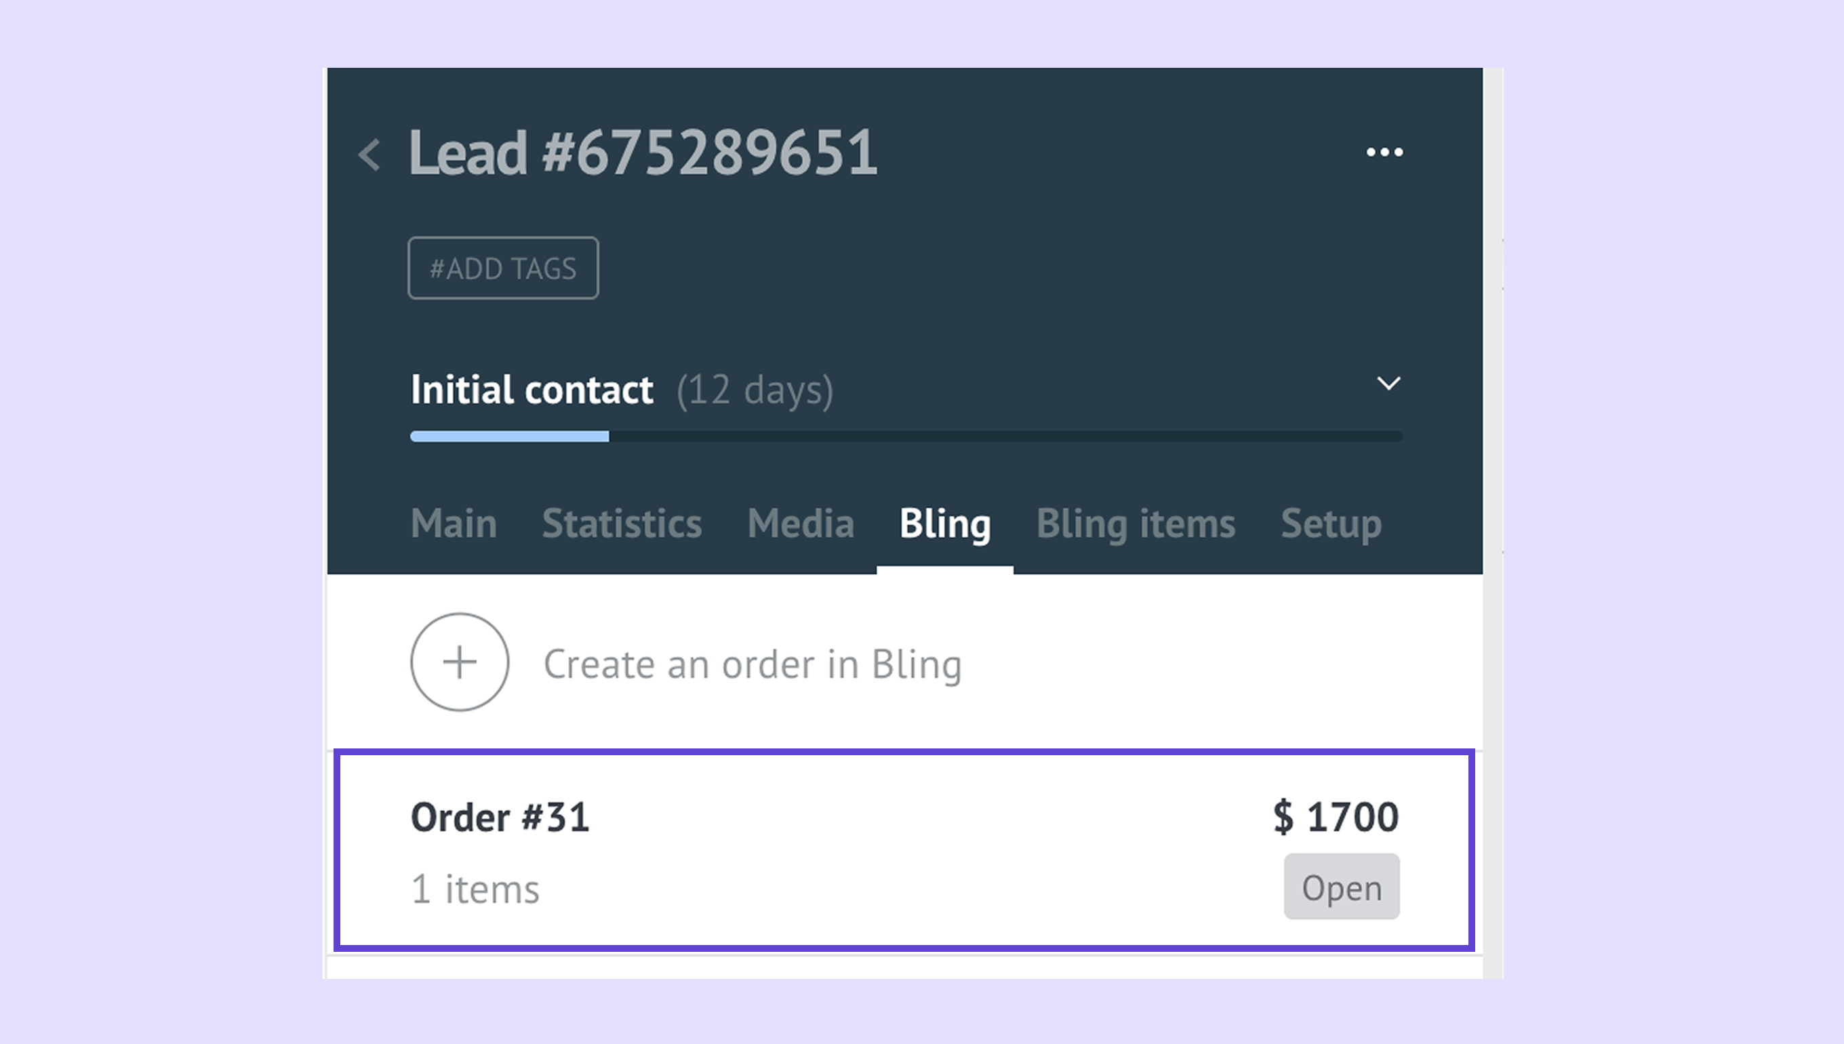Go to the Bling items tab
Image resolution: width=1844 pixels, height=1044 pixels.
tap(1136, 523)
